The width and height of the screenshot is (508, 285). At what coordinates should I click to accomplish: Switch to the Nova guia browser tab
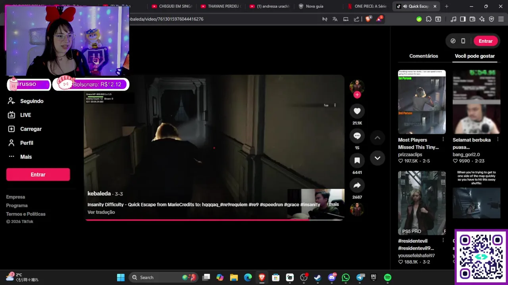pyautogui.click(x=319, y=6)
